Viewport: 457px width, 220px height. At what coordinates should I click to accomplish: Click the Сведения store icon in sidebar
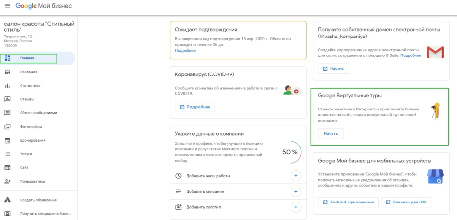tap(7, 72)
